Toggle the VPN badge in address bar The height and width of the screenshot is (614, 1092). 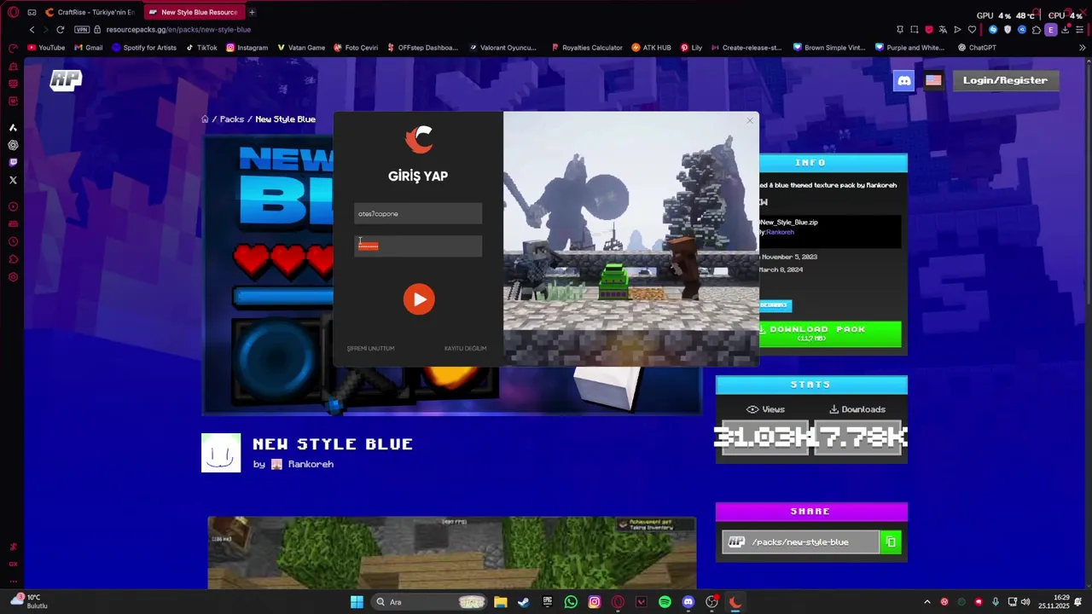pos(82,30)
